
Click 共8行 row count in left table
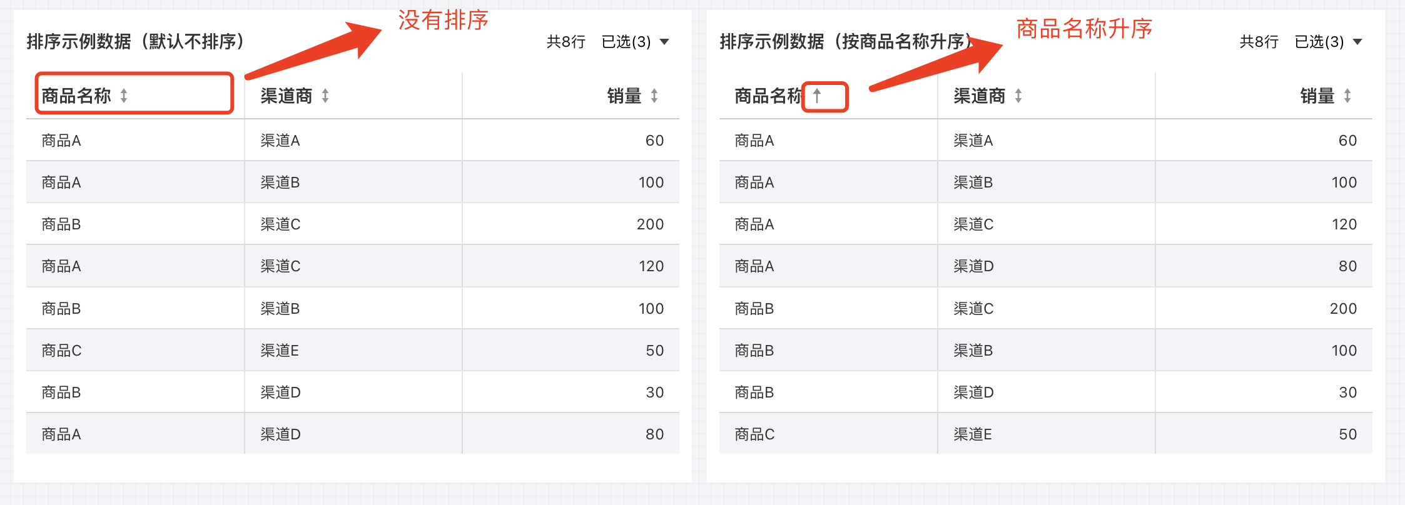point(566,42)
